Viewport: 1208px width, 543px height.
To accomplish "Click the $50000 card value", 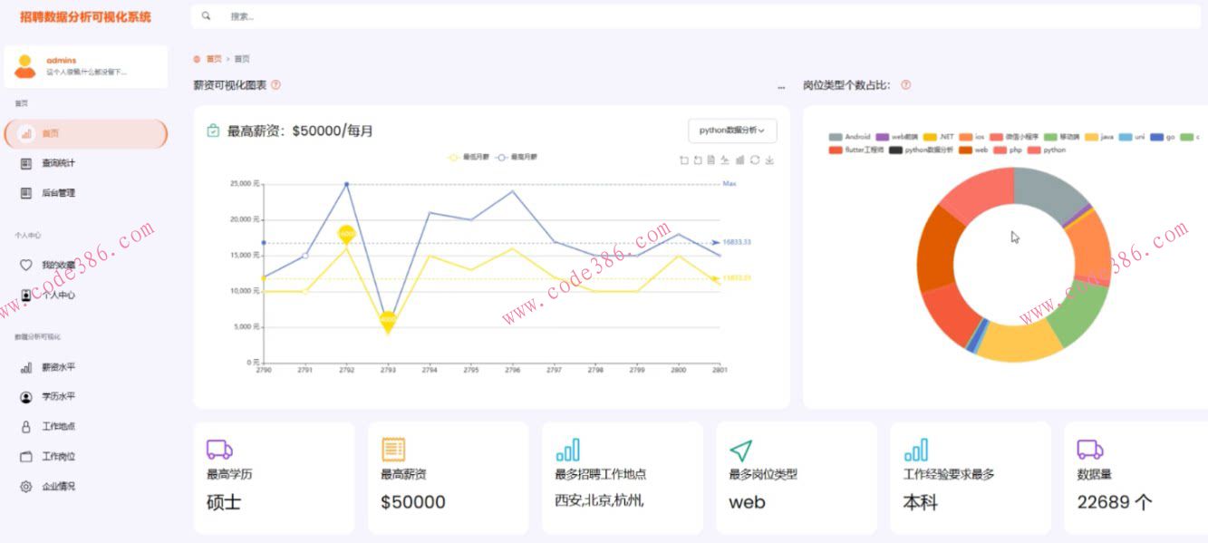I will pyautogui.click(x=413, y=502).
